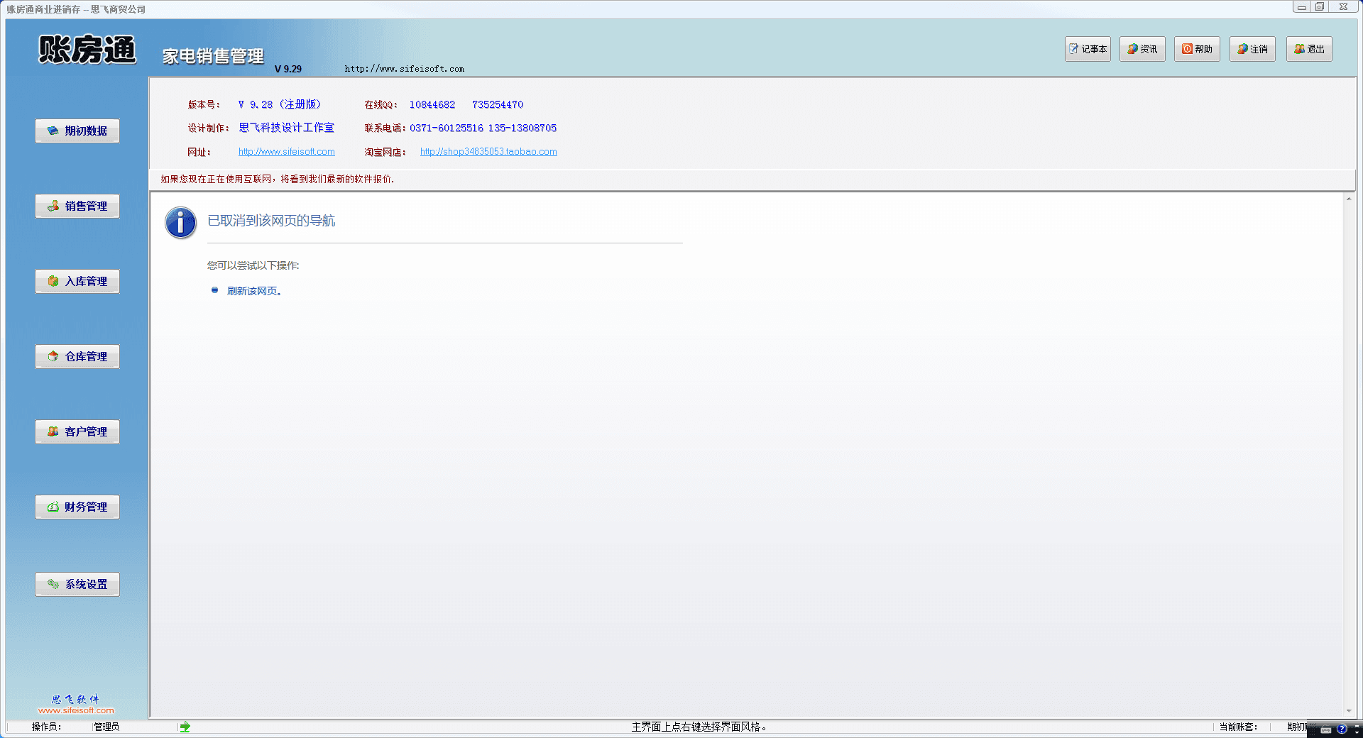The width and height of the screenshot is (1363, 738).
Task: Click the 已取消到该网页的导航 heading
Action: click(x=271, y=221)
